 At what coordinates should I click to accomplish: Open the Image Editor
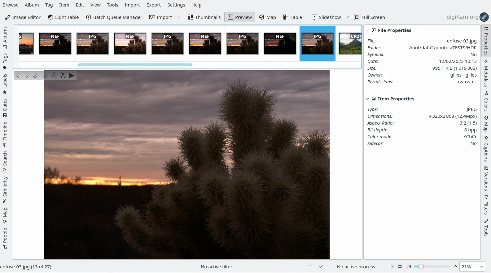coord(23,17)
